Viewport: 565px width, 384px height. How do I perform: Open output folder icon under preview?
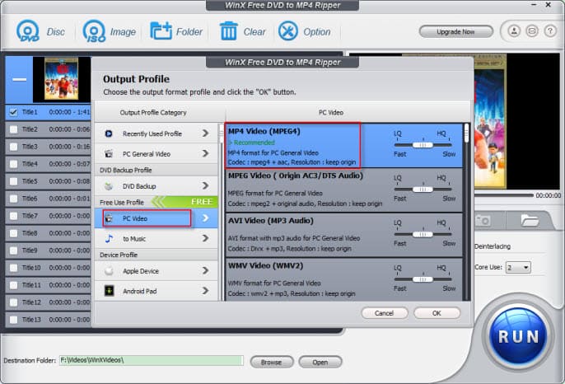click(530, 220)
